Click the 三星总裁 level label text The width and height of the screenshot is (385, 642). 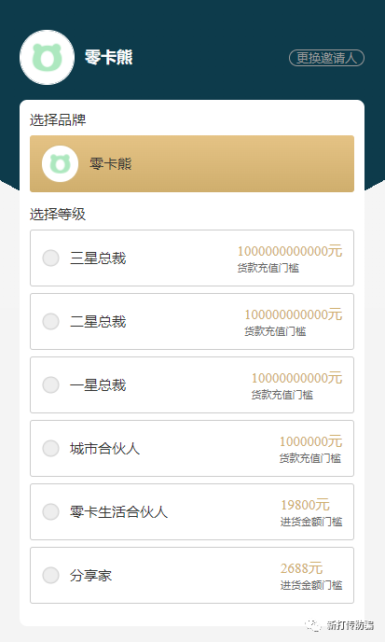pyautogui.click(x=98, y=258)
